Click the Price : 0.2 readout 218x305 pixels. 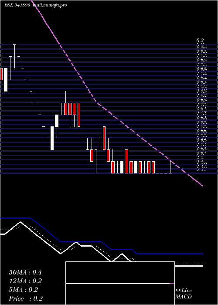26,298
